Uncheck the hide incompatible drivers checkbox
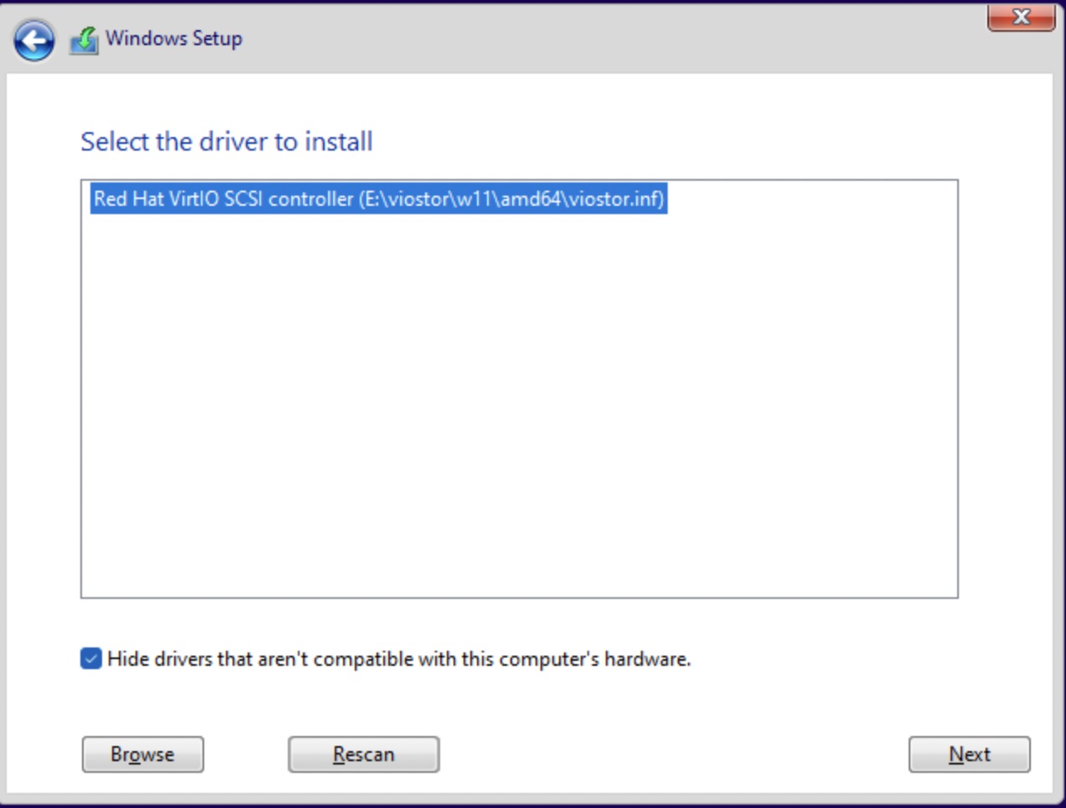 point(91,659)
